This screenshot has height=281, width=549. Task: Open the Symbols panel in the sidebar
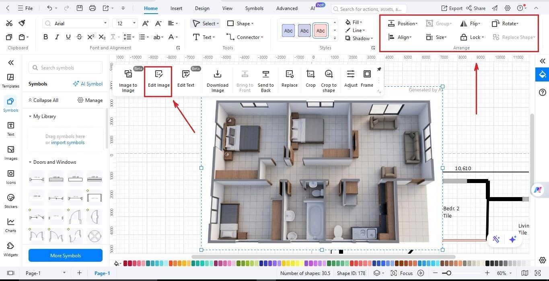click(10, 104)
